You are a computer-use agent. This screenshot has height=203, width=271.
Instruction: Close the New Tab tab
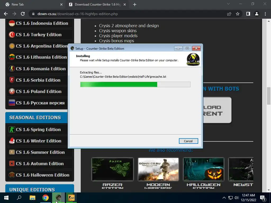tap(61, 4)
